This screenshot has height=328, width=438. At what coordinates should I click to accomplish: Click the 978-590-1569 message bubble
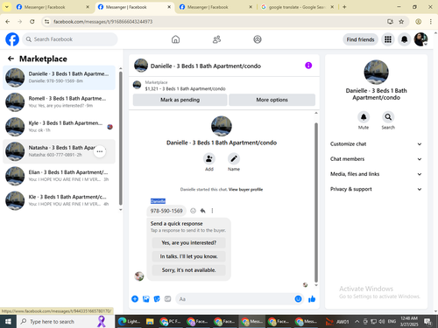tap(166, 211)
